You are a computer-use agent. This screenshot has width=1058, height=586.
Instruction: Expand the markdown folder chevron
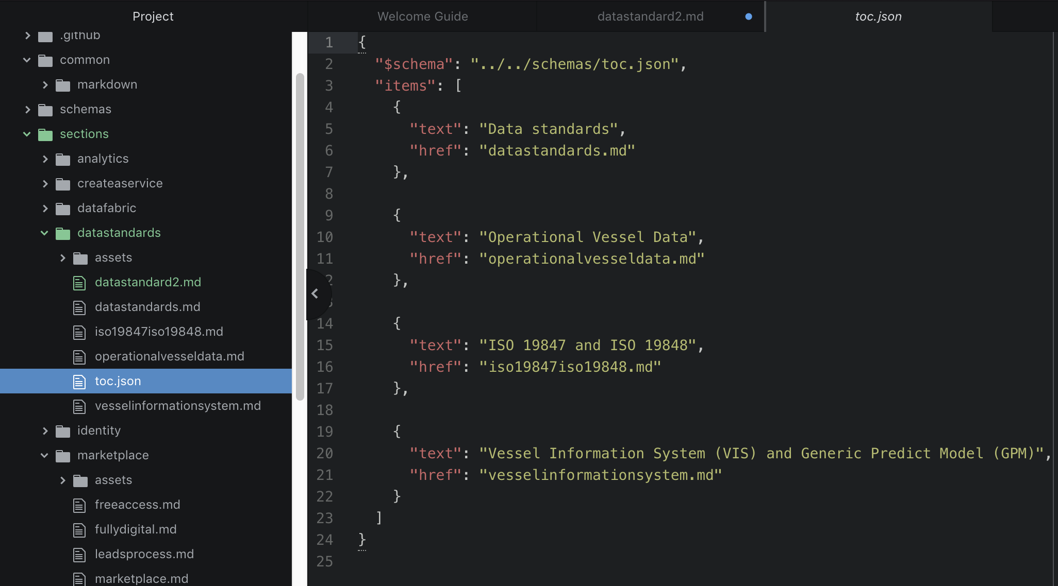tap(45, 85)
